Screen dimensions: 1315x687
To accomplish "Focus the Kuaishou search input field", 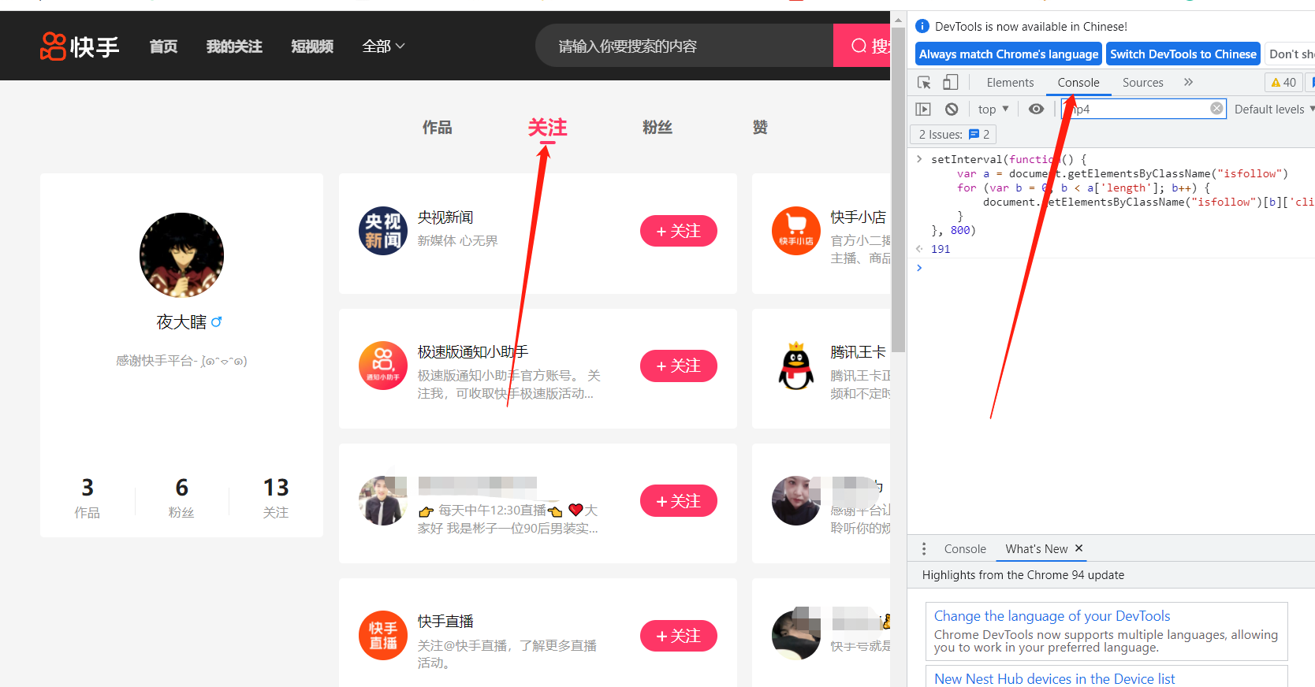I will [x=683, y=46].
